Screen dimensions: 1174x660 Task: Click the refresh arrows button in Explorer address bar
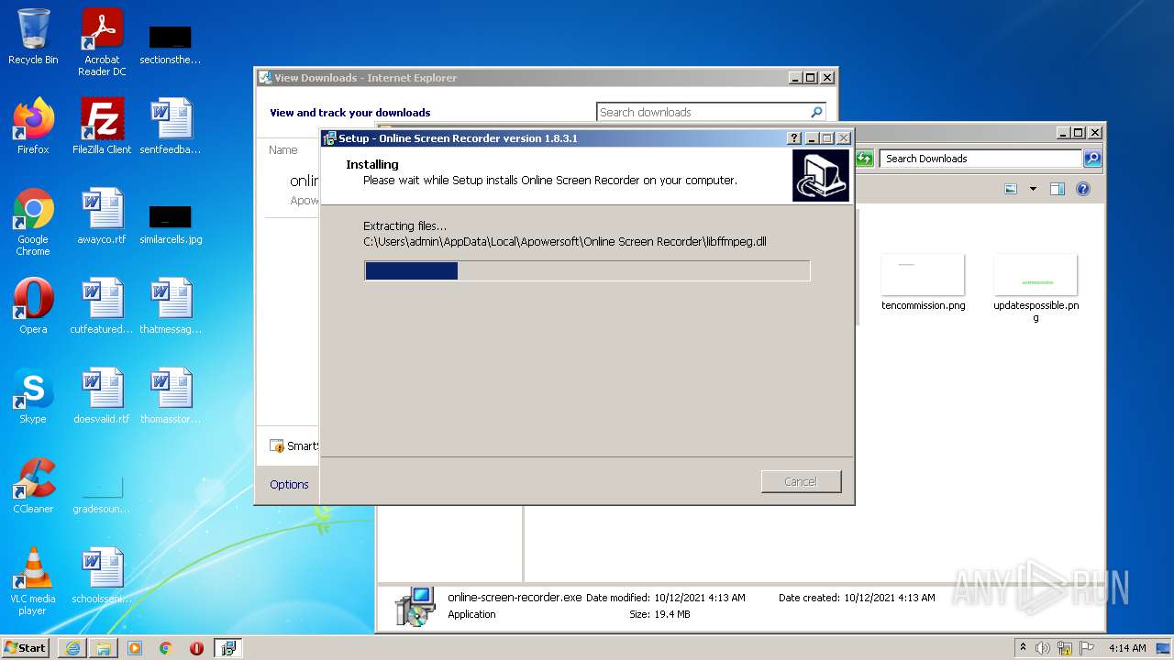[x=864, y=159]
